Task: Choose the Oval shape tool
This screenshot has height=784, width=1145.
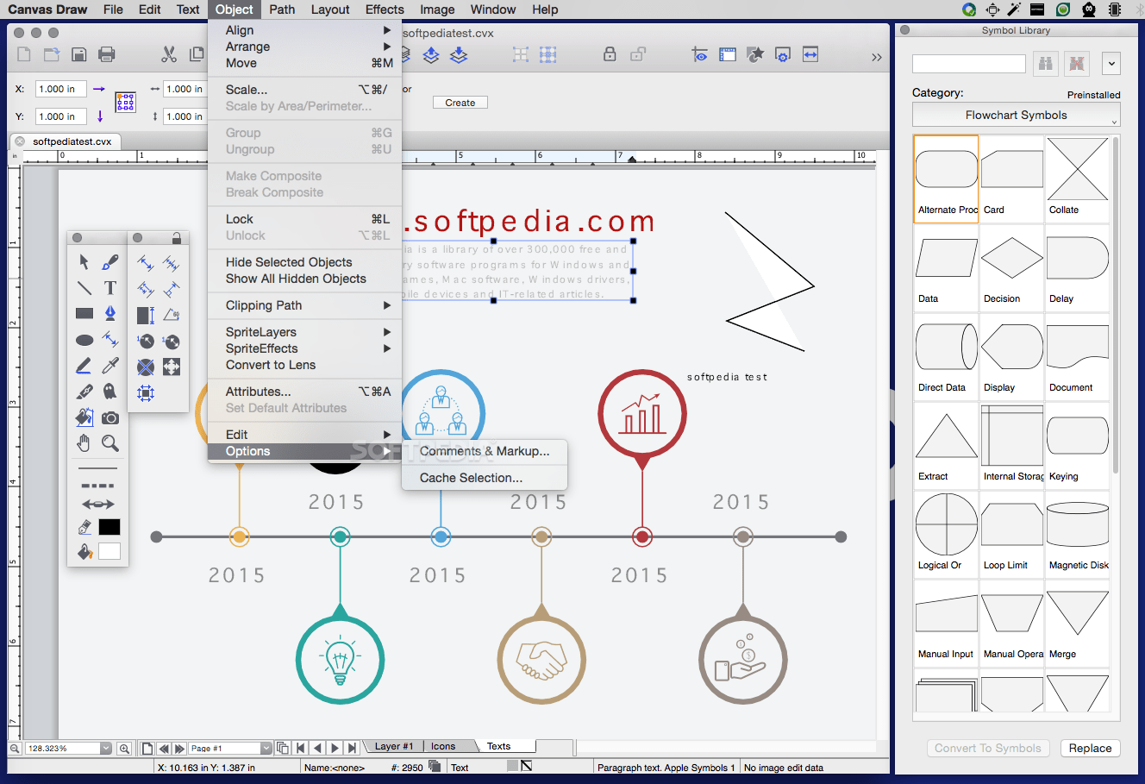Action: [x=84, y=340]
